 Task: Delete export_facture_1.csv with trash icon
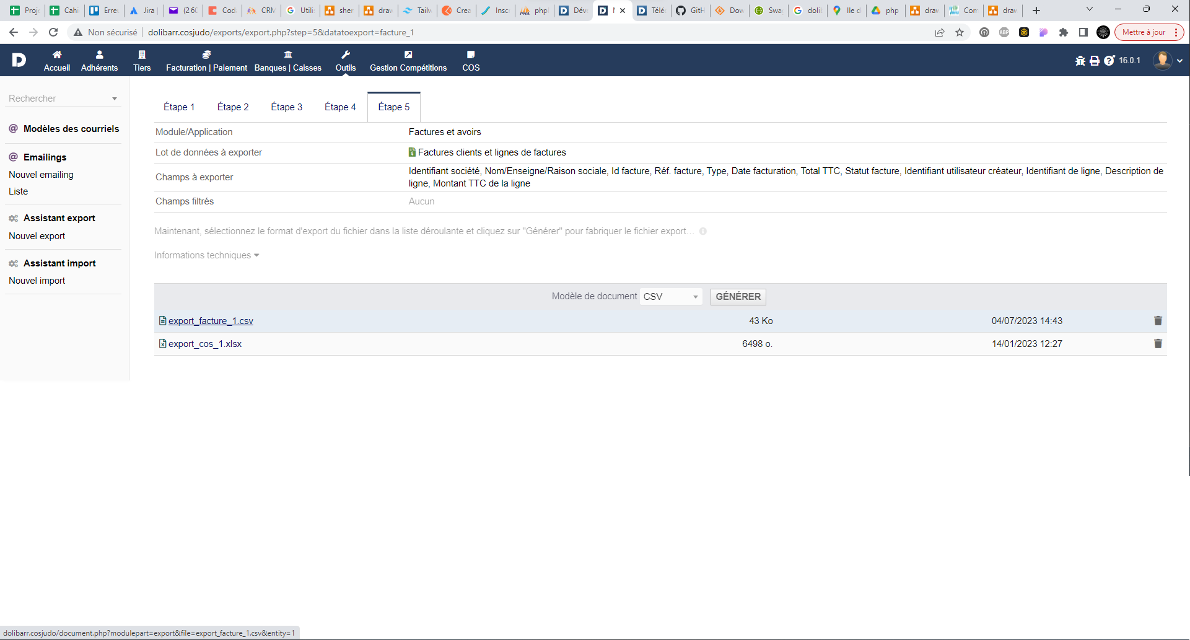pyautogui.click(x=1158, y=321)
